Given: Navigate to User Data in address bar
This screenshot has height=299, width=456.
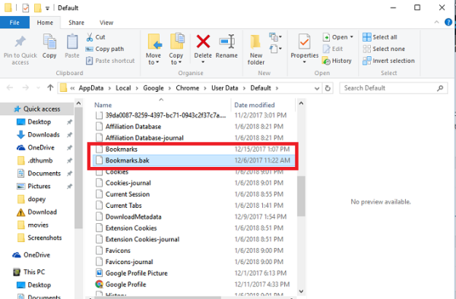Looking at the screenshot, I should tap(224, 88).
